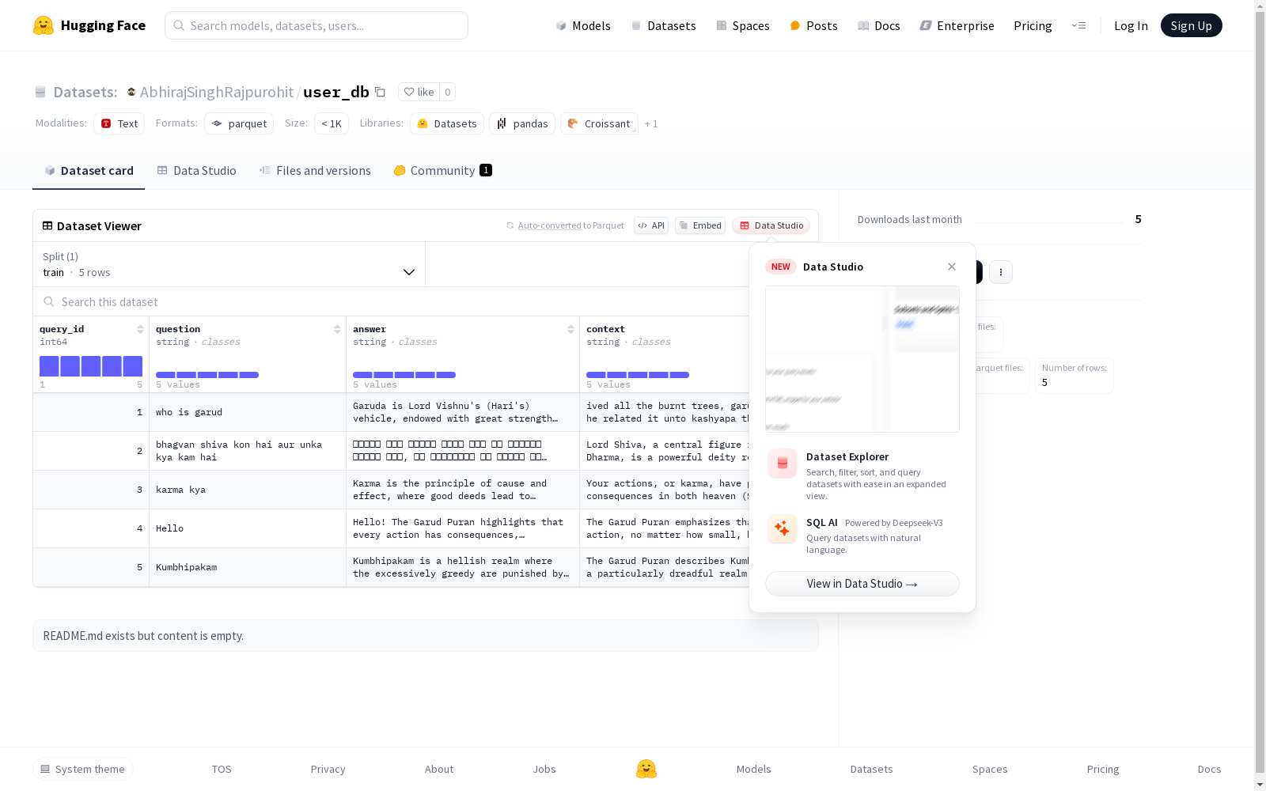
Task: Open the System theme selector
Action: tap(83, 769)
